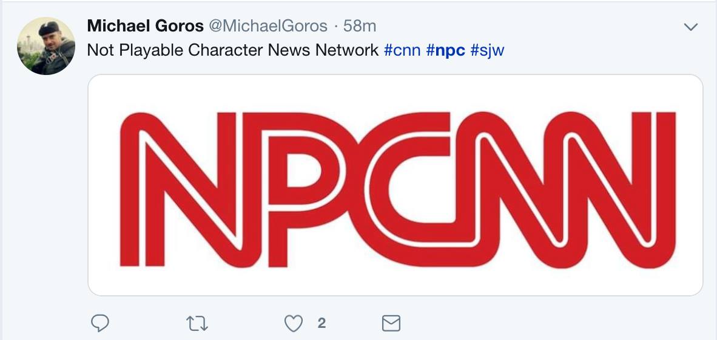Click the tweet text "Not Playable Character"
Image resolution: width=717 pixels, height=340 pixels.
click(x=176, y=50)
